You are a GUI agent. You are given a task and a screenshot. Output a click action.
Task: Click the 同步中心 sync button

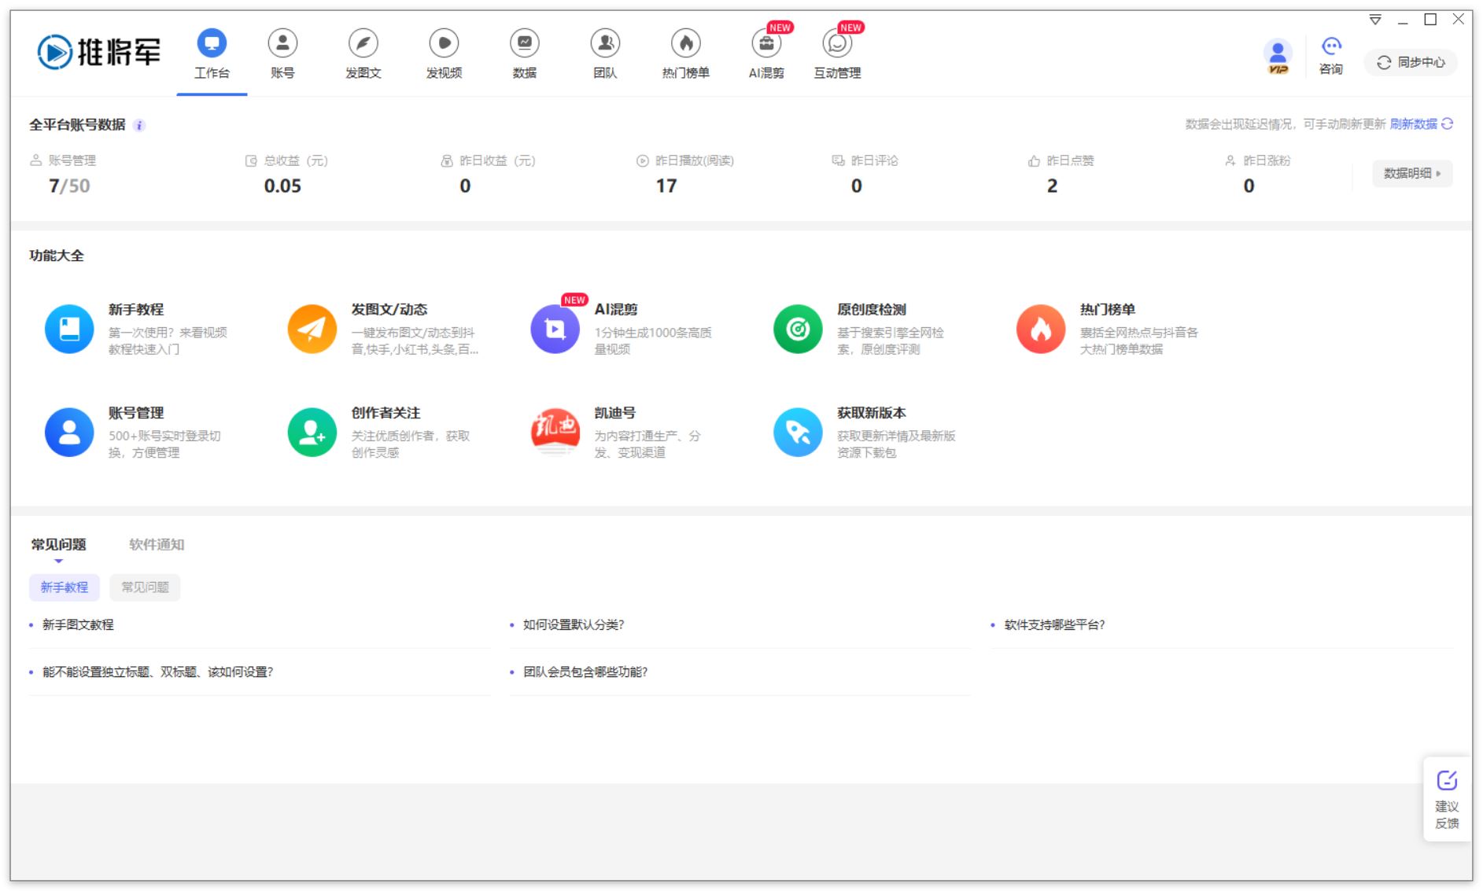coord(1411,62)
